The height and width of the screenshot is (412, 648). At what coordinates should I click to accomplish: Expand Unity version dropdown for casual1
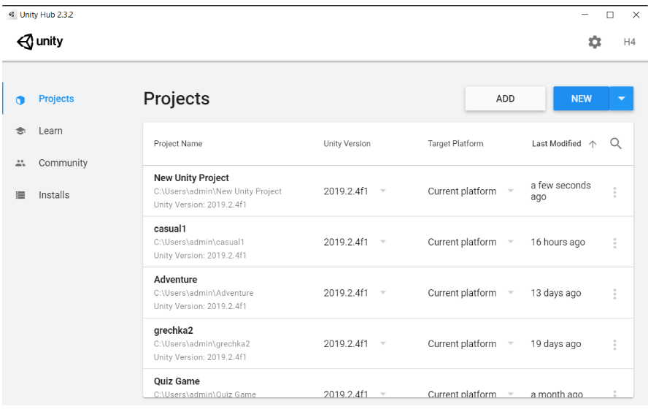(383, 242)
